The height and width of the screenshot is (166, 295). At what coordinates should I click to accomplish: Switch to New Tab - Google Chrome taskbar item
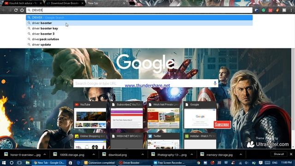point(49,163)
